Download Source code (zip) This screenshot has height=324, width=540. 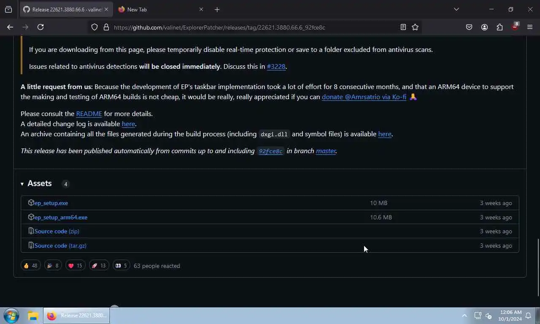(x=57, y=231)
